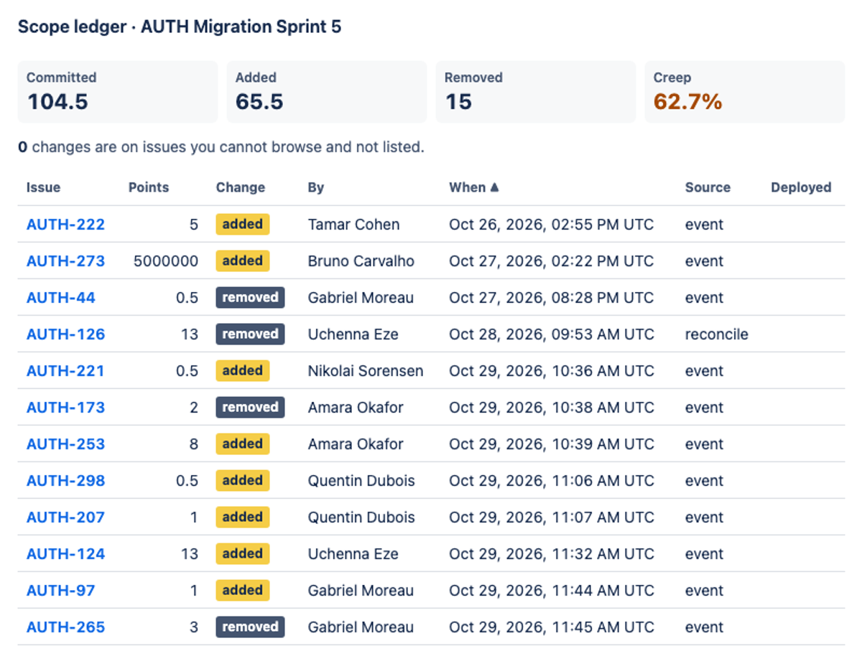Sort by the When column ascending arrow
Image resolution: width=862 pixels, height=646 pixels.
493,187
